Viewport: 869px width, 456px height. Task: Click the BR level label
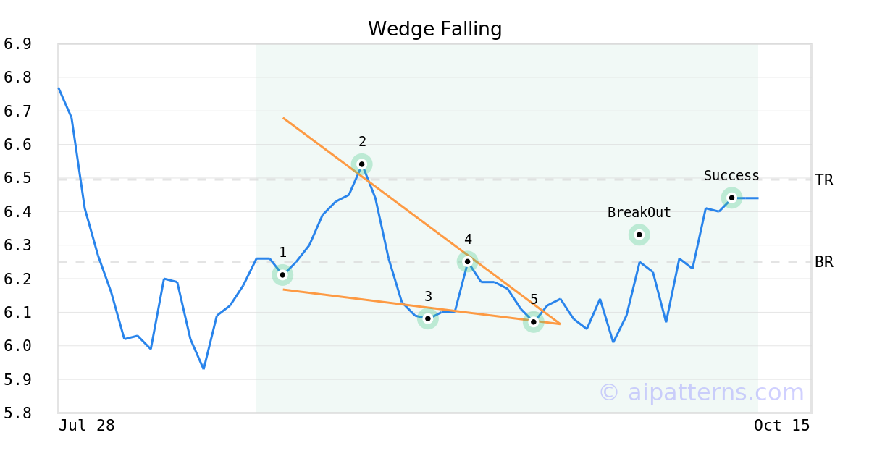click(x=824, y=262)
